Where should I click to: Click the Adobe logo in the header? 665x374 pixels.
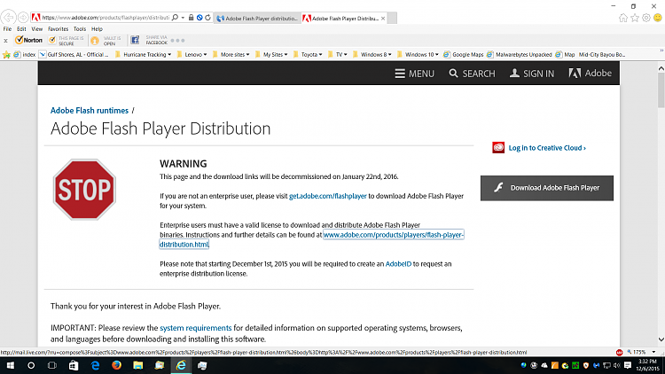pyautogui.click(x=590, y=73)
